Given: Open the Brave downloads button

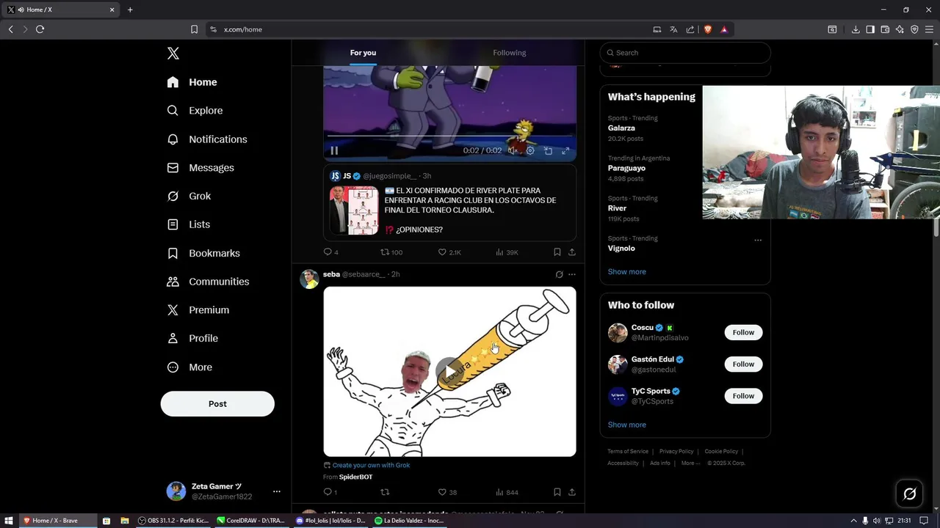Looking at the screenshot, I should 856,29.
